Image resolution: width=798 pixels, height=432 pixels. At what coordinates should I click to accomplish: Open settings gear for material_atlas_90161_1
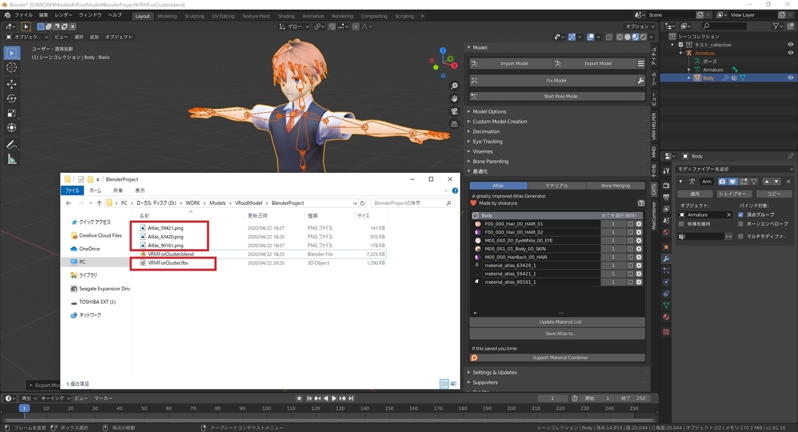(x=638, y=282)
